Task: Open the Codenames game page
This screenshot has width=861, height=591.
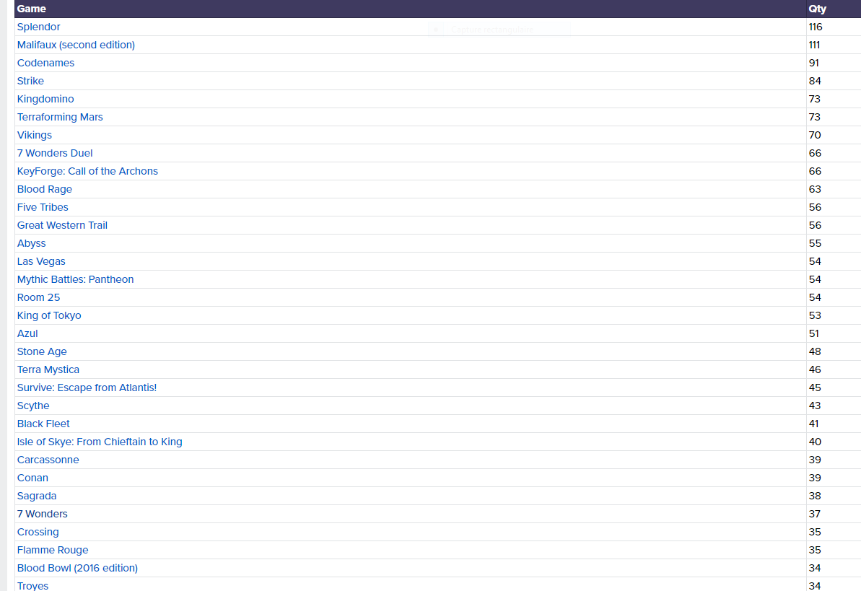Action: (x=45, y=63)
